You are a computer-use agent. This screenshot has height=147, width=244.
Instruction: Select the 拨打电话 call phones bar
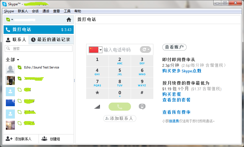click(39, 30)
